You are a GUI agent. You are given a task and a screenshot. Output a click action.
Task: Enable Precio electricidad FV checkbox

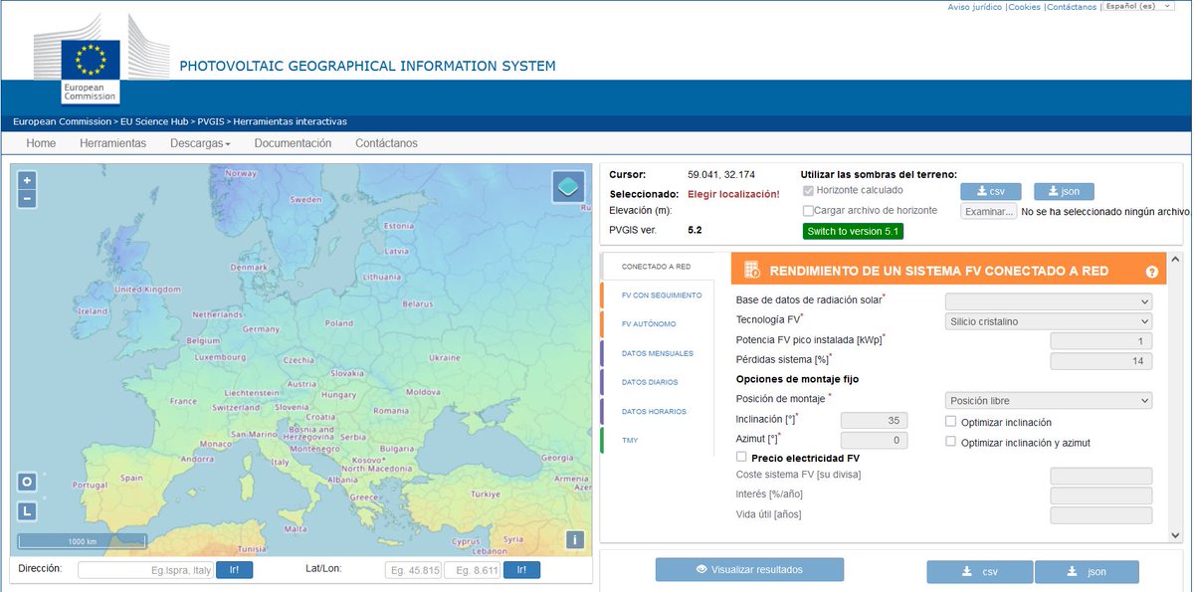click(x=741, y=457)
